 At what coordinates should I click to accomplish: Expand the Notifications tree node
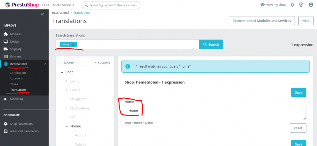67,108
